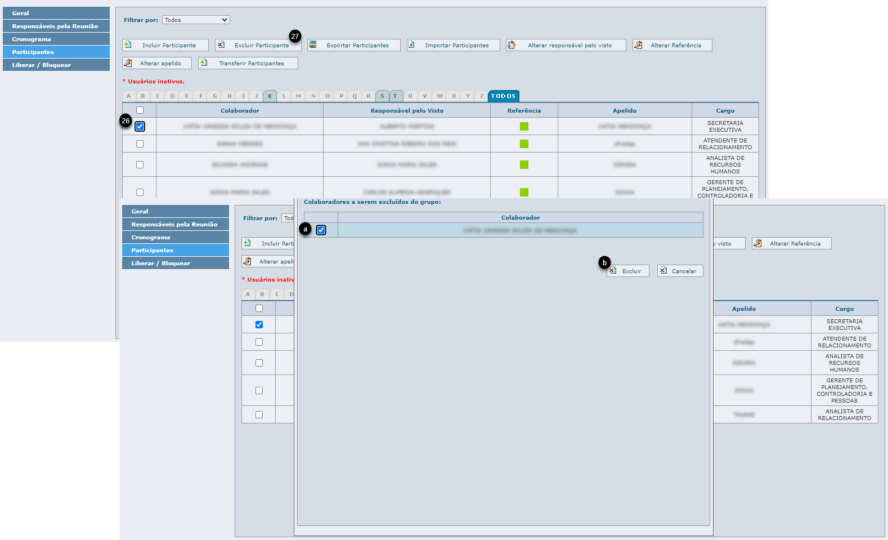Click the Transferir Participantes icon
Image resolution: width=888 pixels, height=540 pixels.
click(204, 63)
